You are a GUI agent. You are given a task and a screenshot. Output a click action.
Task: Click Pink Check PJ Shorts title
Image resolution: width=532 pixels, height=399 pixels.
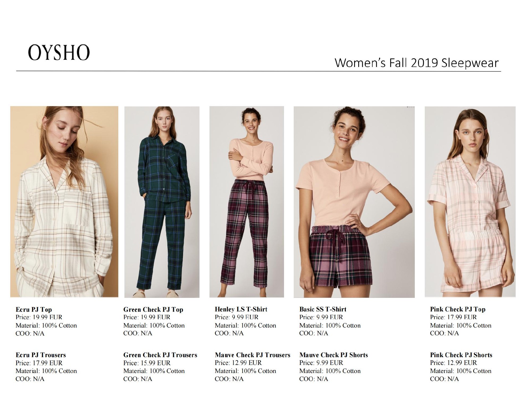[461, 355]
